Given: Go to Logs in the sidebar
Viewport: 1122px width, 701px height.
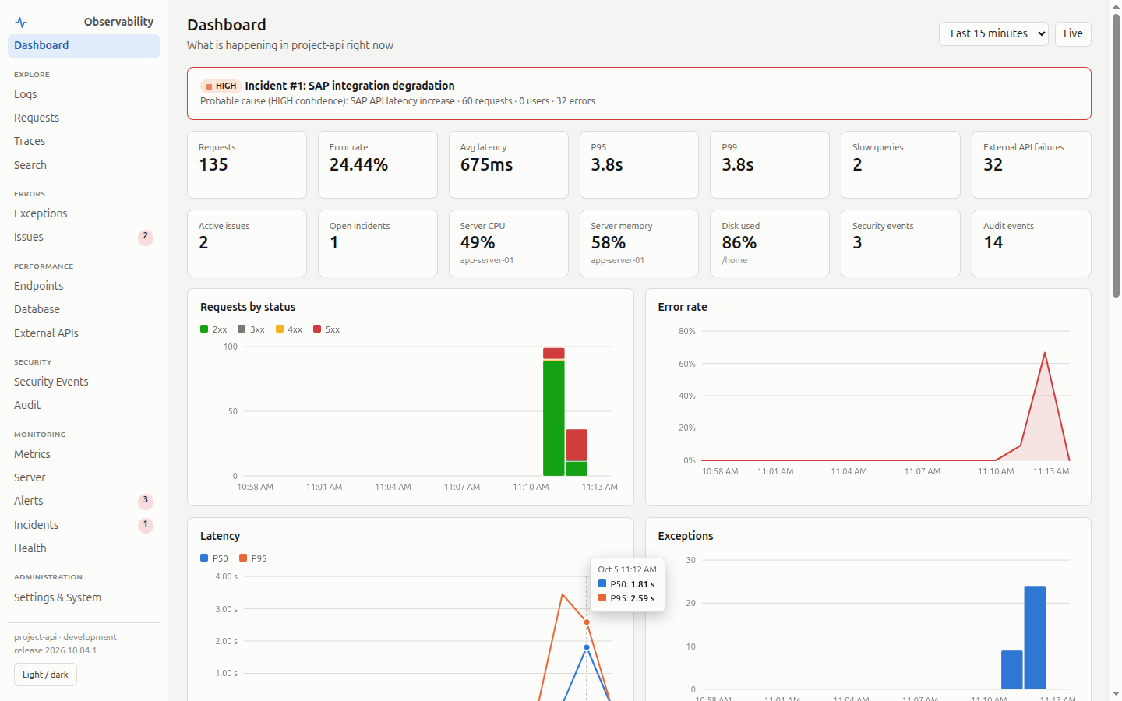Looking at the screenshot, I should pos(83,94).
